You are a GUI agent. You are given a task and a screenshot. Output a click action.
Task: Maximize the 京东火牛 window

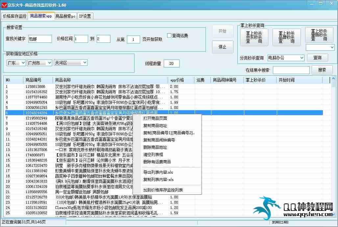click(x=321, y=4)
